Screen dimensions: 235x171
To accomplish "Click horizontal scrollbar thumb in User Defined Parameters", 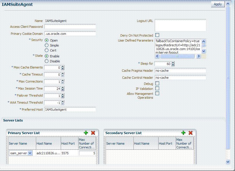I will click(x=177, y=56).
